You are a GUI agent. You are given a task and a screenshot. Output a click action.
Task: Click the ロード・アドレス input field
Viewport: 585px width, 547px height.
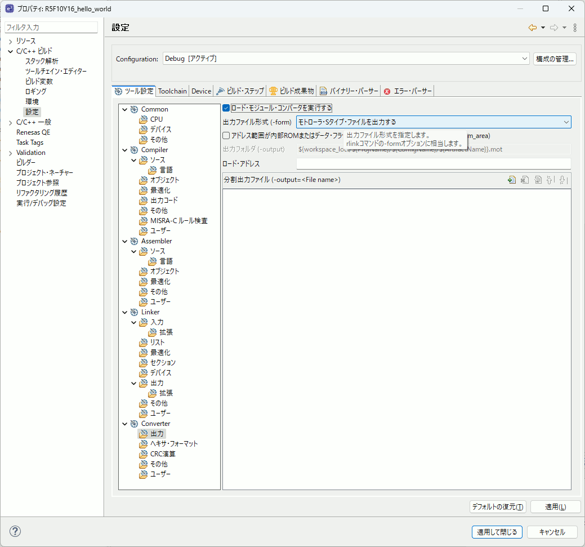click(x=434, y=164)
